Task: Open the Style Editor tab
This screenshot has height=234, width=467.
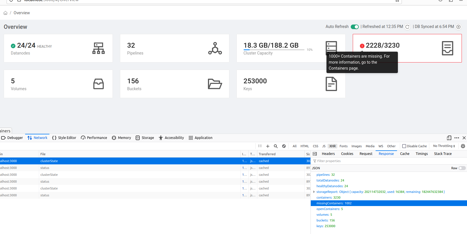Action: 64,138
